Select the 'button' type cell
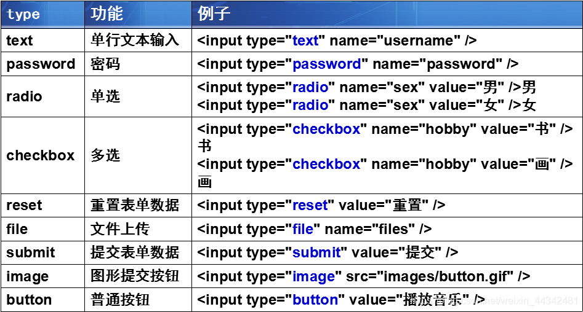The height and width of the screenshot is (312, 583). (x=42, y=300)
